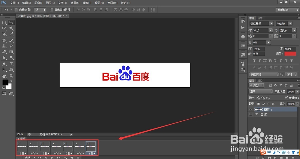Select the Path Selection tool
Screen dimensions: 300x159
click(4, 70)
